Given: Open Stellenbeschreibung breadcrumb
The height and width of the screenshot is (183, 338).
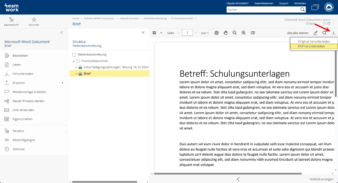Looking at the screenshot, I should click(155, 18).
